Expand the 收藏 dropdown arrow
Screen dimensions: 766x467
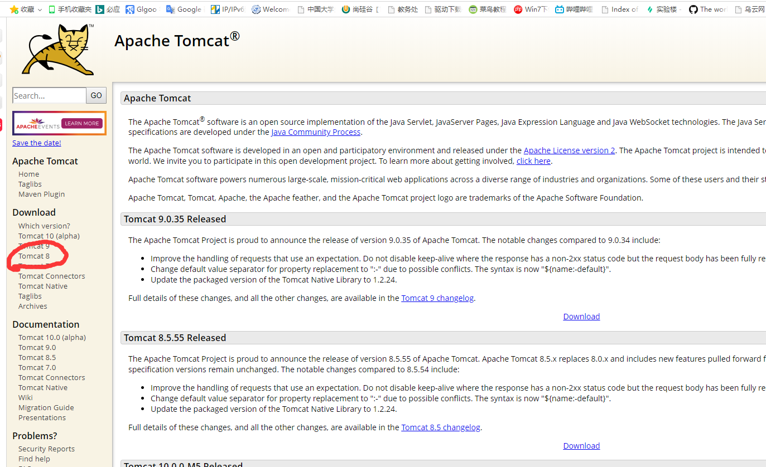[40, 9]
